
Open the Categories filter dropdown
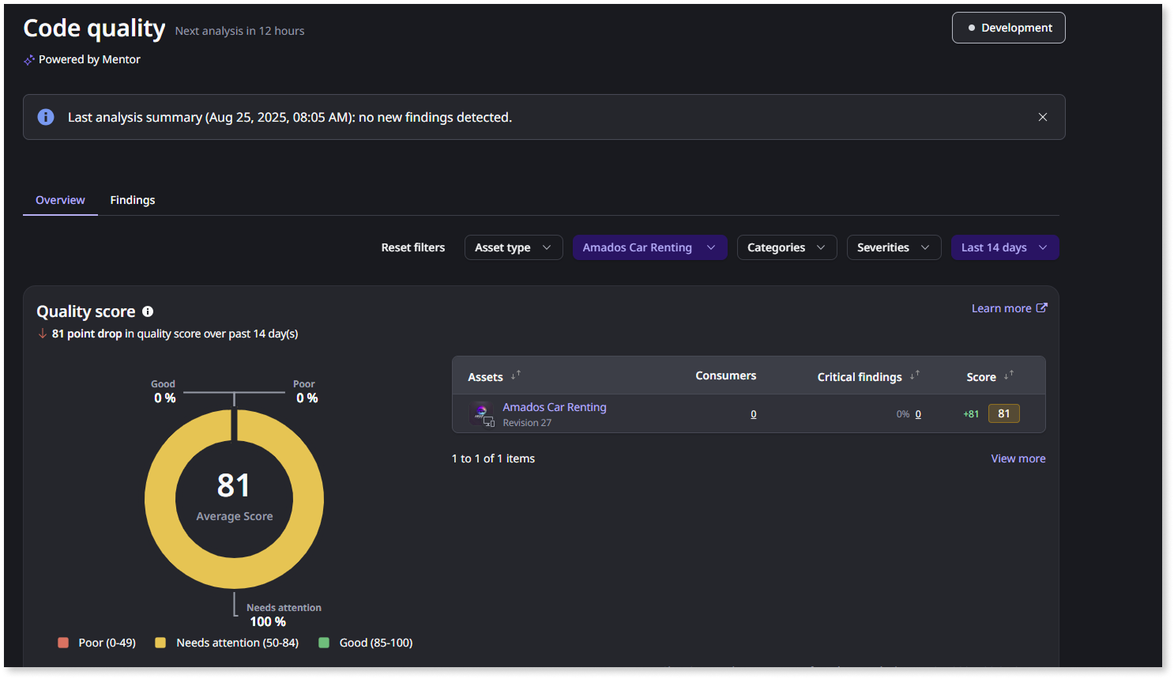coord(786,247)
